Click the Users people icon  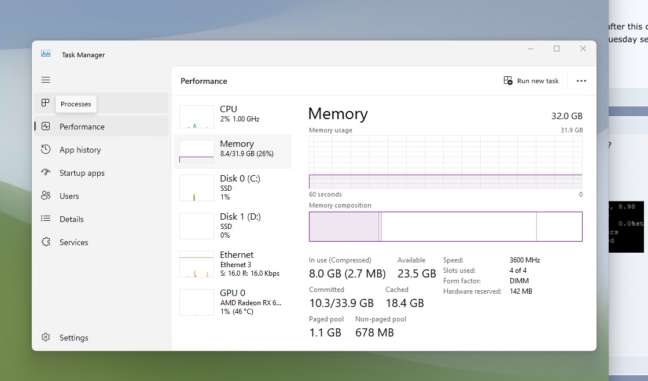click(x=46, y=195)
